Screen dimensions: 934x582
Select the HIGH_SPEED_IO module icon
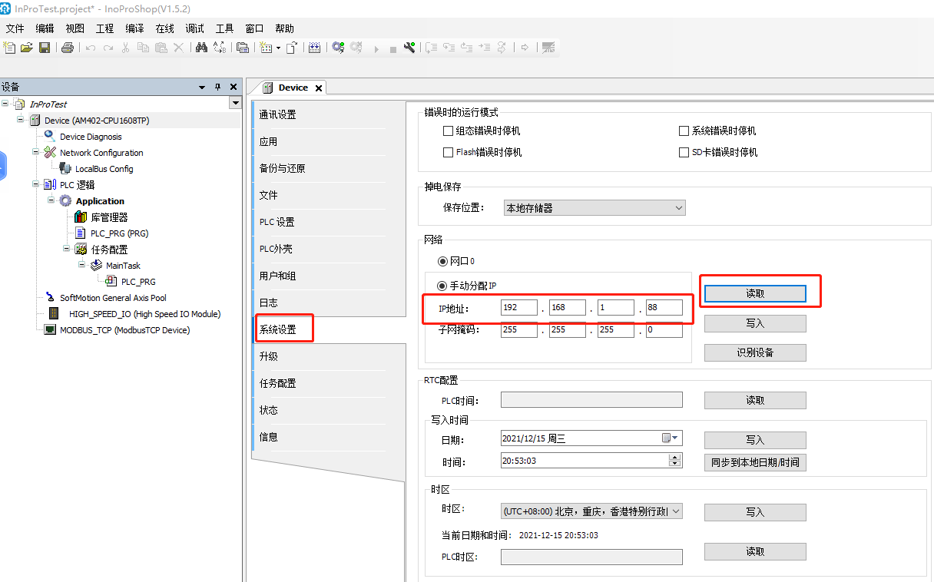pyautogui.click(x=53, y=313)
